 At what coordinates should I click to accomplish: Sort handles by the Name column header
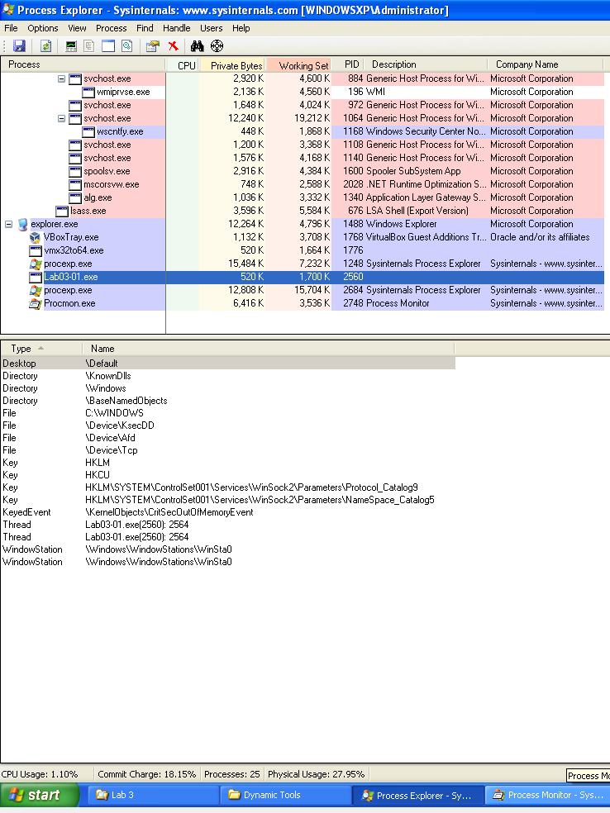point(268,349)
